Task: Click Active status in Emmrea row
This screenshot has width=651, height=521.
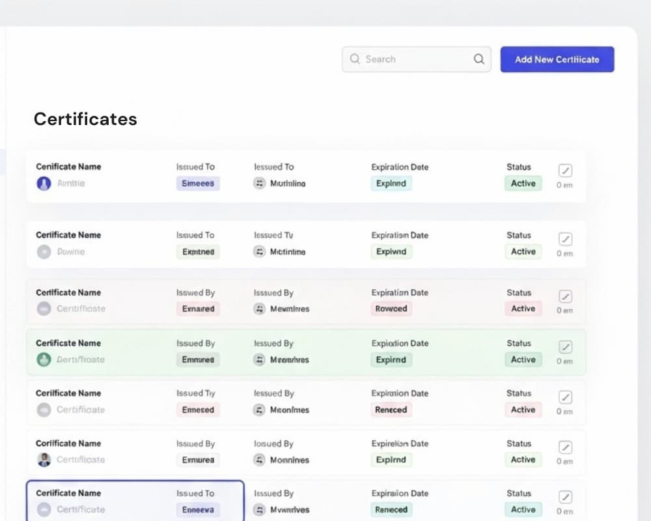Action: 523,359
